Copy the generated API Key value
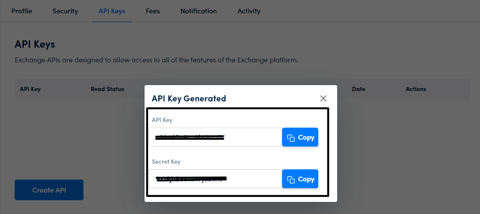This screenshot has height=214, width=480. pos(300,138)
